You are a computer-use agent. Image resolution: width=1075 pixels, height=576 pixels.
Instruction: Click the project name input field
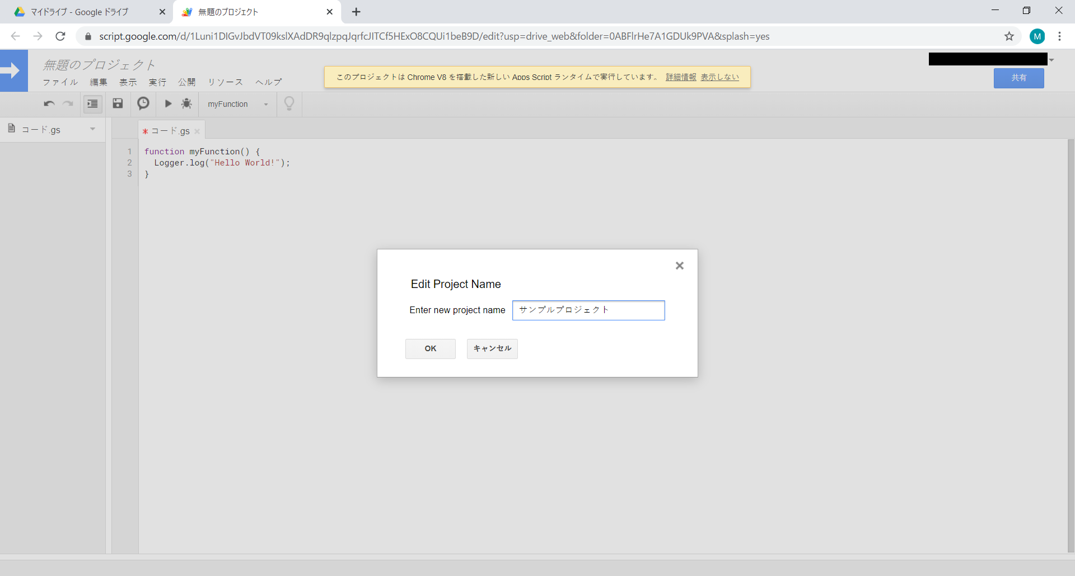tap(588, 310)
